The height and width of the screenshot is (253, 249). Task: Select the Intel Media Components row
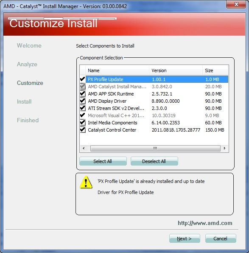154,123
